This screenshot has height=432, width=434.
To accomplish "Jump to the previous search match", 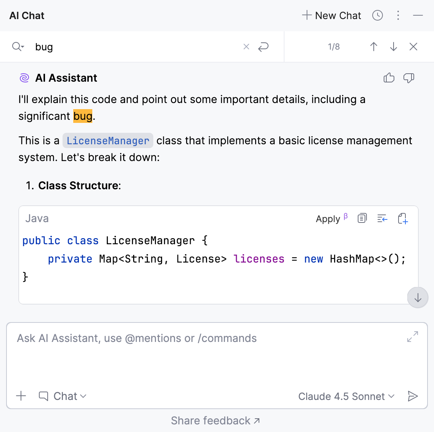I will tap(374, 47).
